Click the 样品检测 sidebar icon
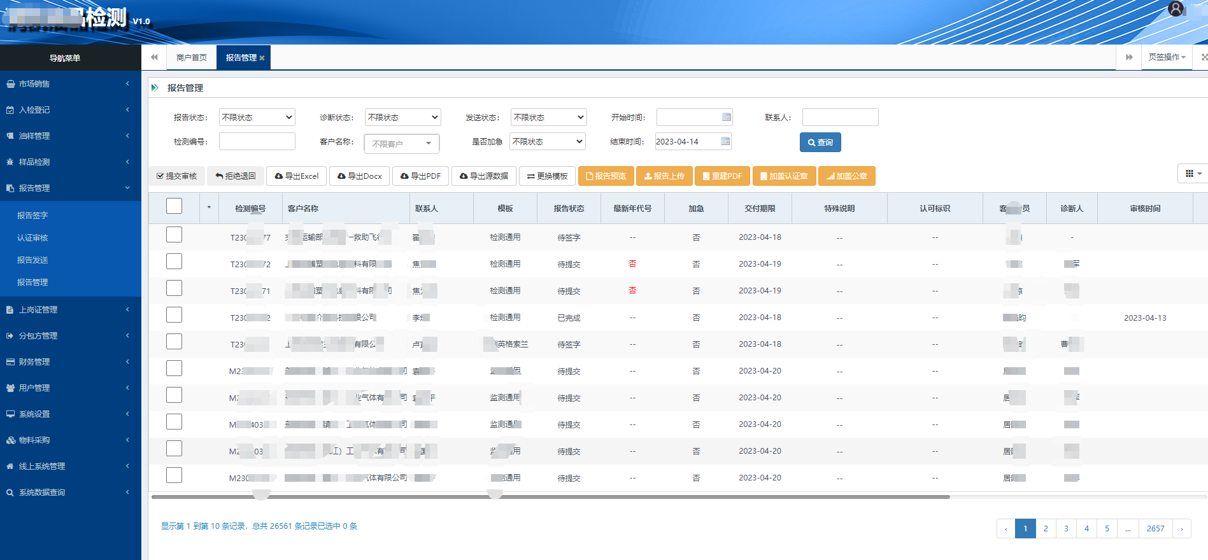The width and height of the screenshot is (1208, 560). tap(10, 162)
